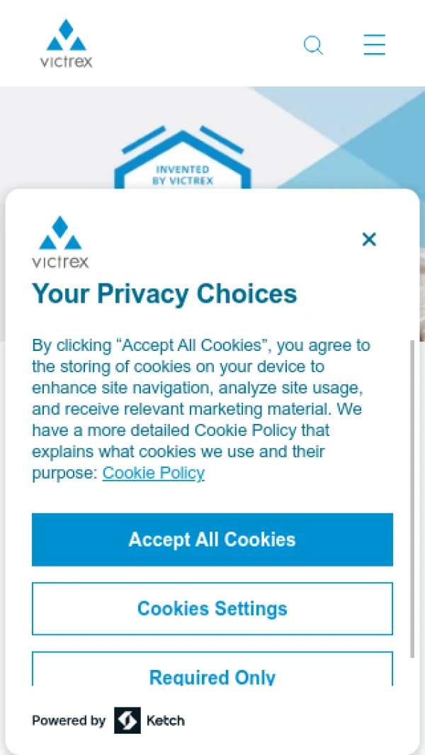Click the victrex wordmark under header logo
425x755 pixels.
click(67, 62)
